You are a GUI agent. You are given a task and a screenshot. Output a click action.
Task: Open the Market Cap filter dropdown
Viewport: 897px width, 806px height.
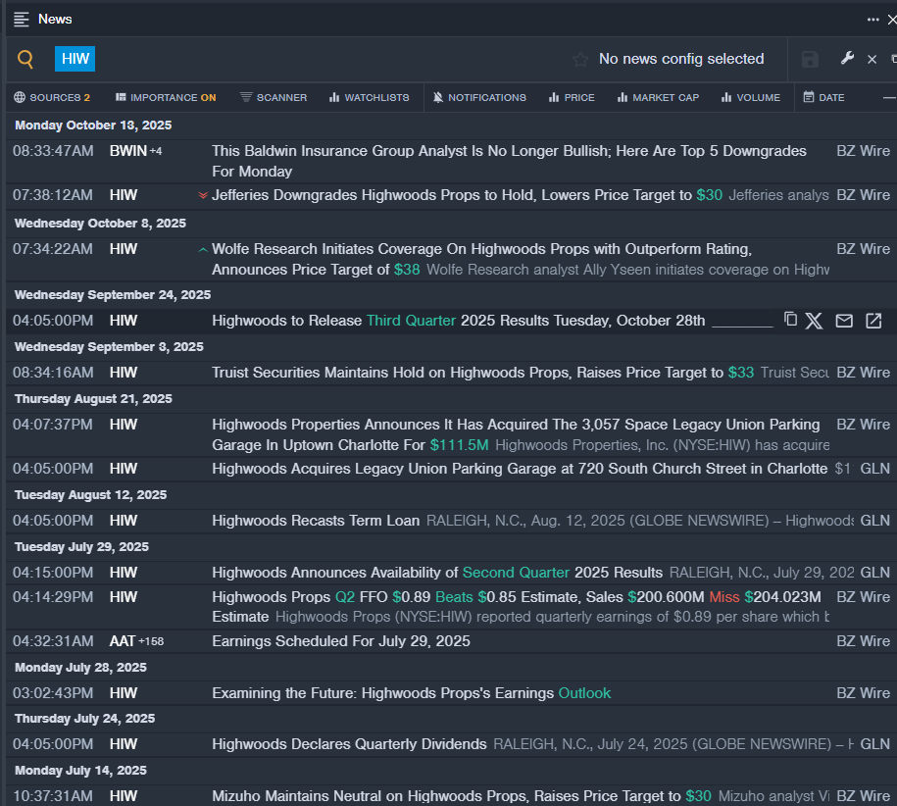tap(658, 97)
